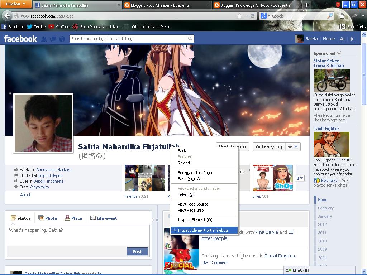Select the Status composer tab
The image size is (367, 275).
pos(20,218)
